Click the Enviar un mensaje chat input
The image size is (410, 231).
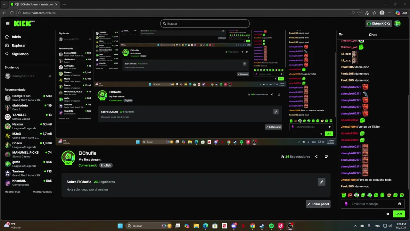[373, 204]
